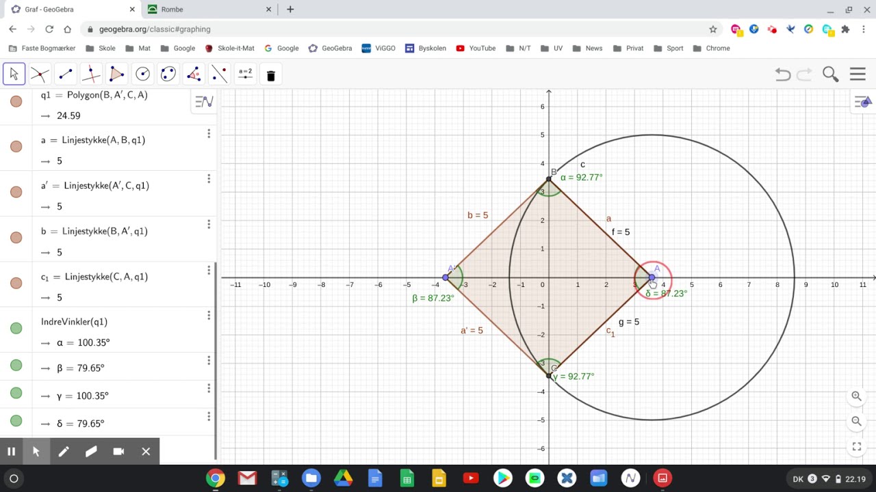Toggle visibility of segment a'

tap(16, 192)
